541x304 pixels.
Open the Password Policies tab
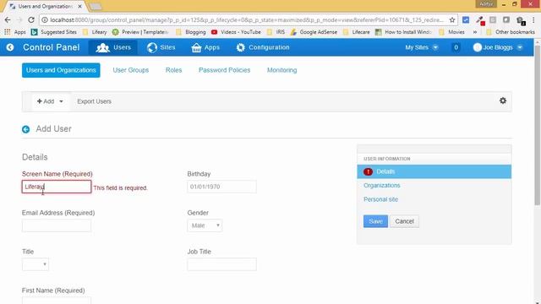[x=224, y=70]
